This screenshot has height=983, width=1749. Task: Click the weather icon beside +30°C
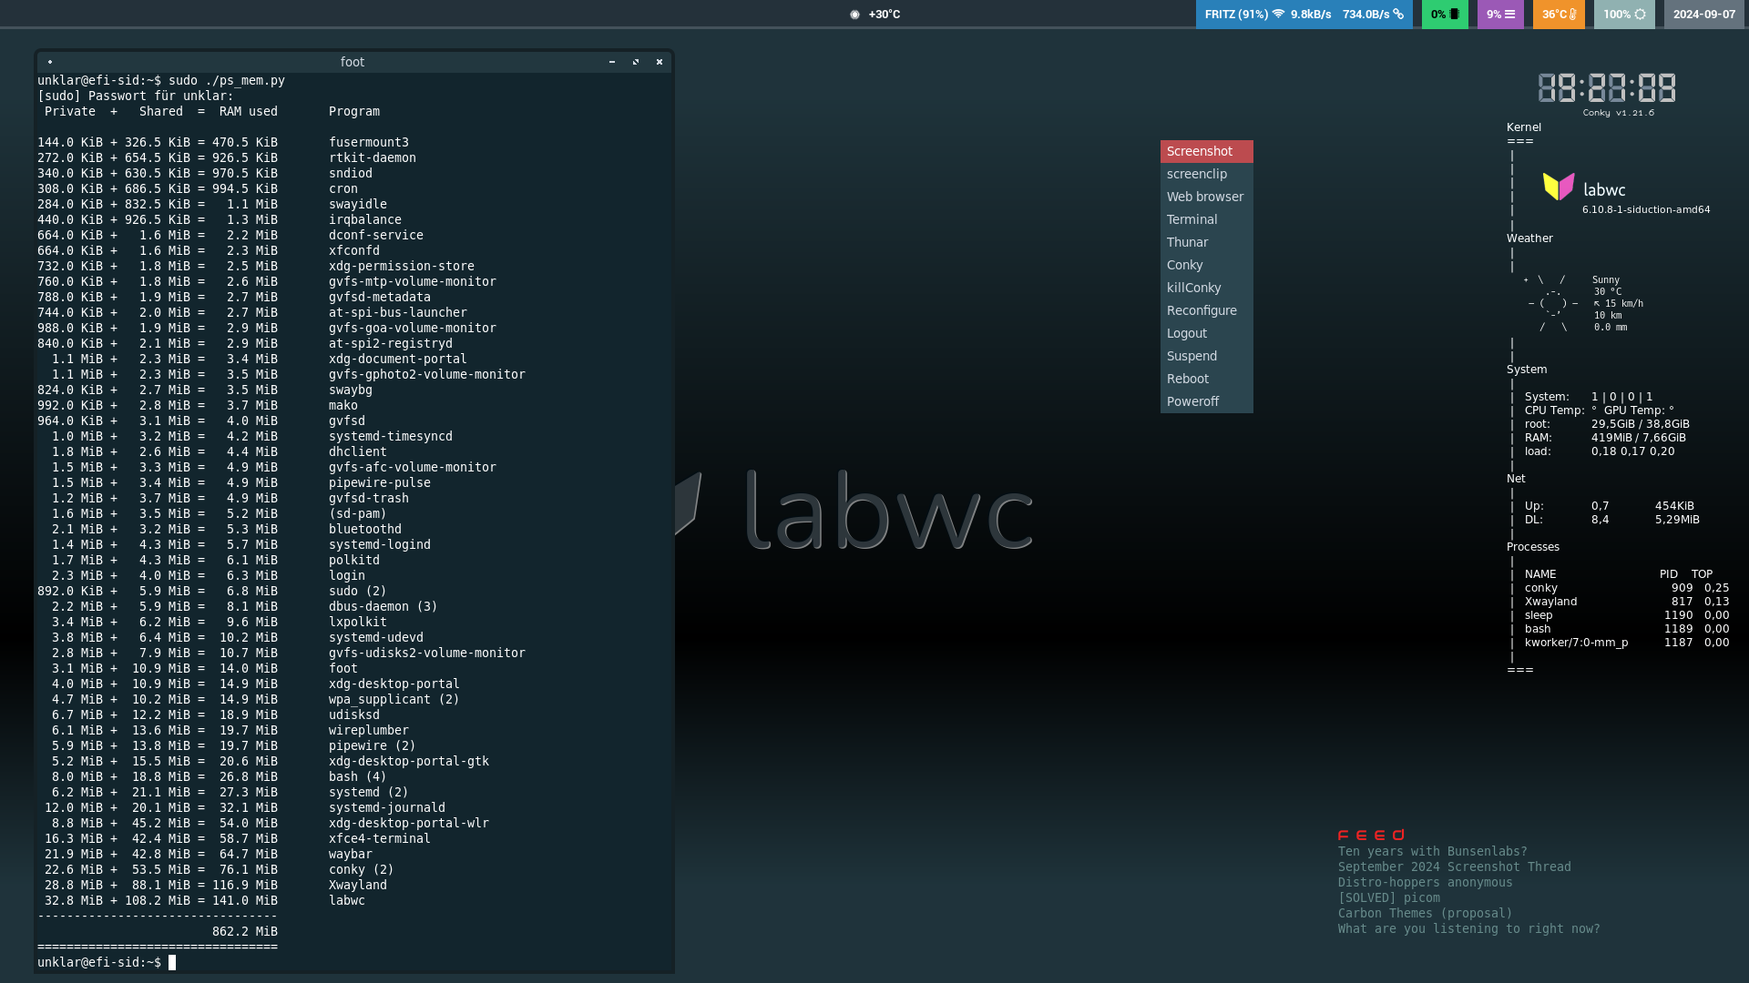point(854,15)
